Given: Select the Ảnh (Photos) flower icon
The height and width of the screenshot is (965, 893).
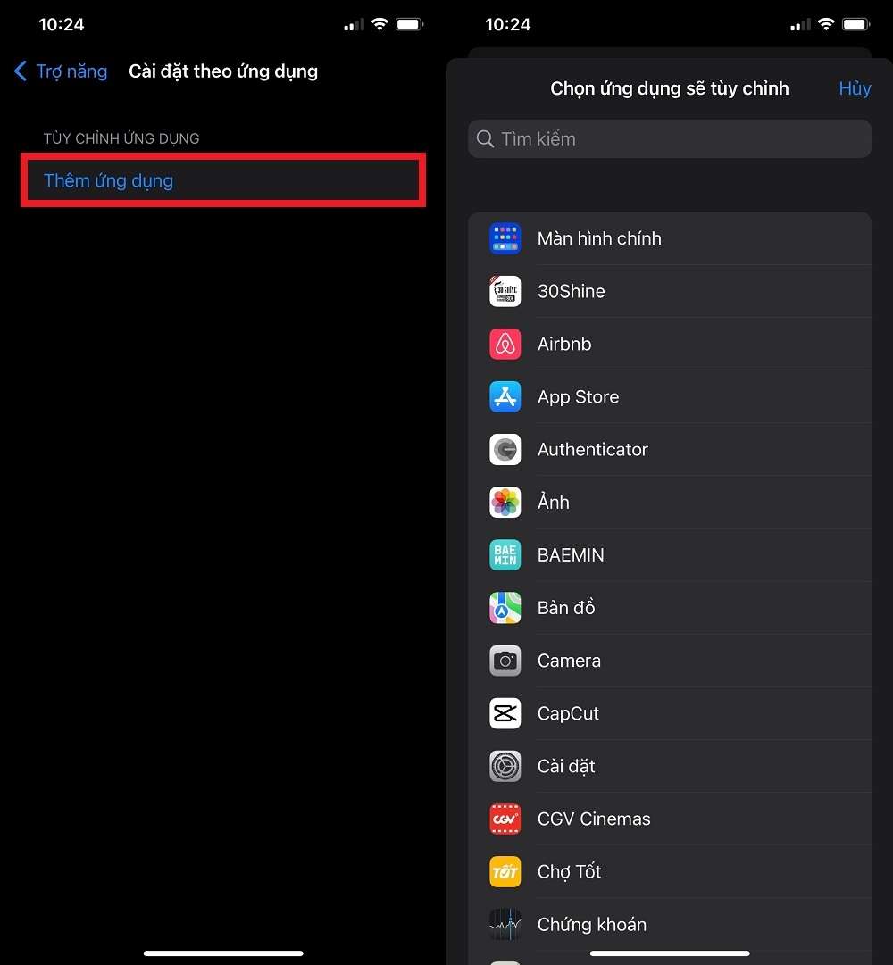Looking at the screenshot, I should pos(505,502).
